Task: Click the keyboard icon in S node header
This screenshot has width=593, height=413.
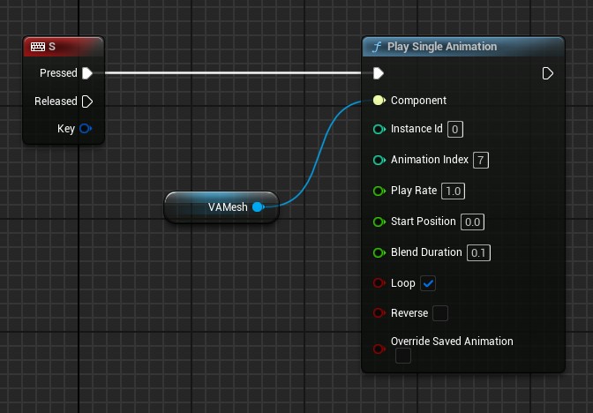Action: [38, 47]
